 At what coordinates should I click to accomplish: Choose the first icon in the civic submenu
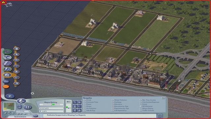click(x=16, y=49)
